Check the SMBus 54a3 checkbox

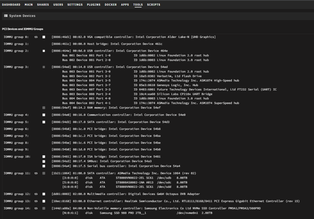tap(44, 161)
